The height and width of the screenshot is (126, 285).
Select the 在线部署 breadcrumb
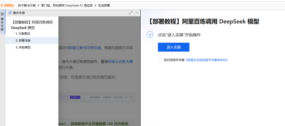[x=104, y=6]
